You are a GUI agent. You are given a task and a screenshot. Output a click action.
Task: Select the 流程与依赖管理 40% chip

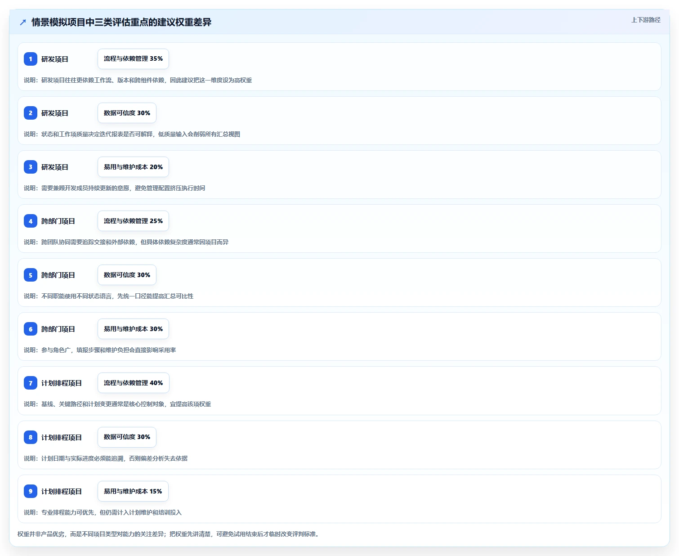pyautogui.click(x=133, y=383)
